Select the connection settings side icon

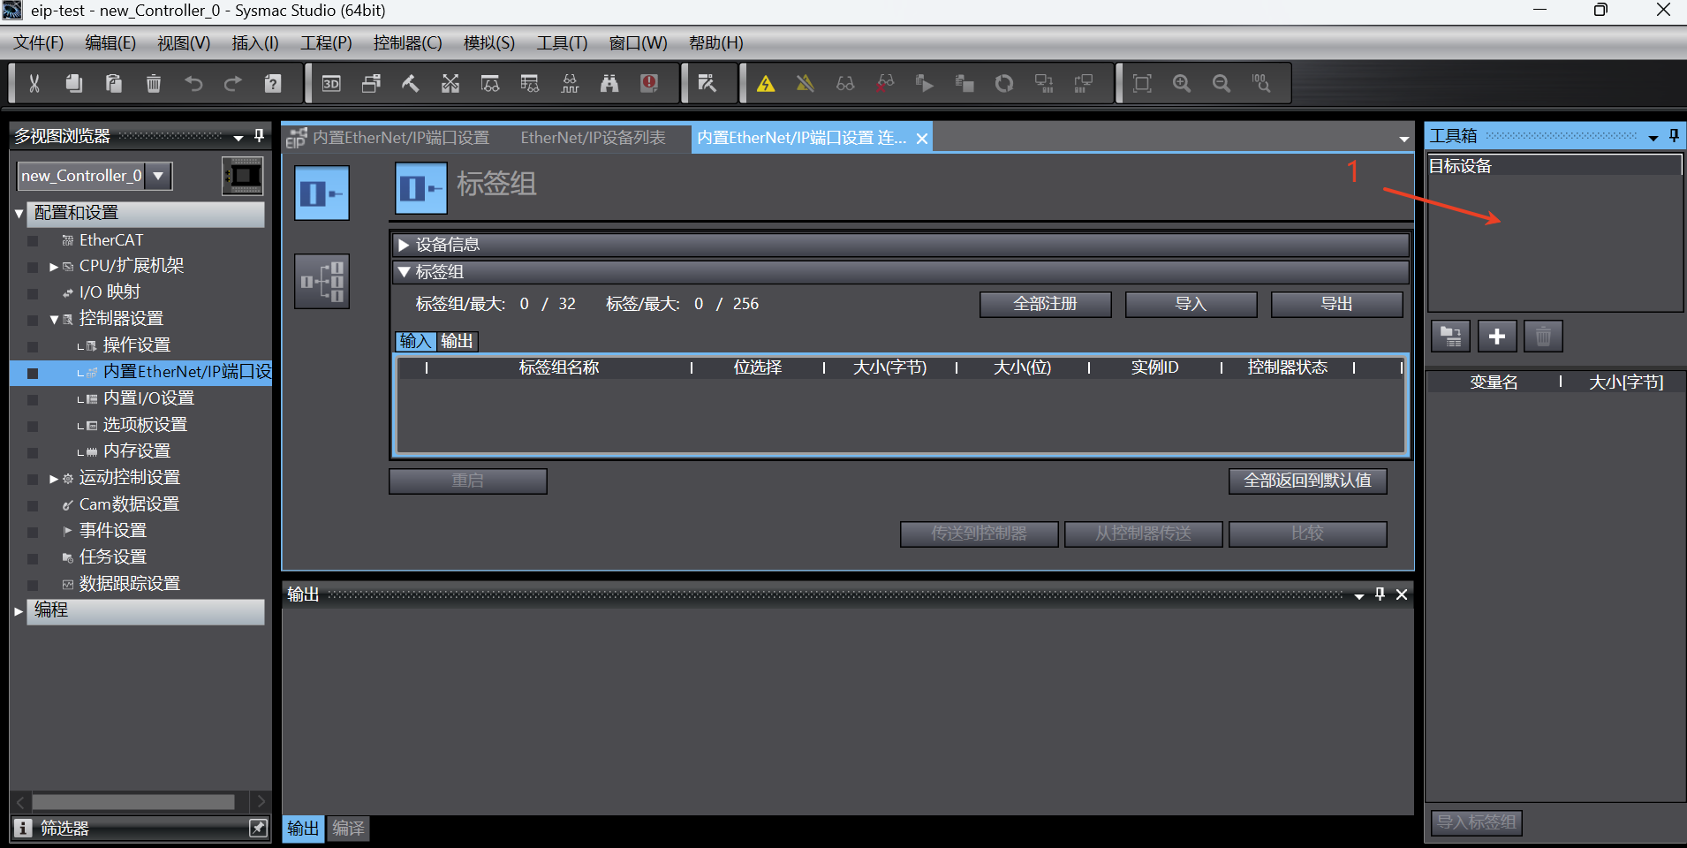[322, 281]
